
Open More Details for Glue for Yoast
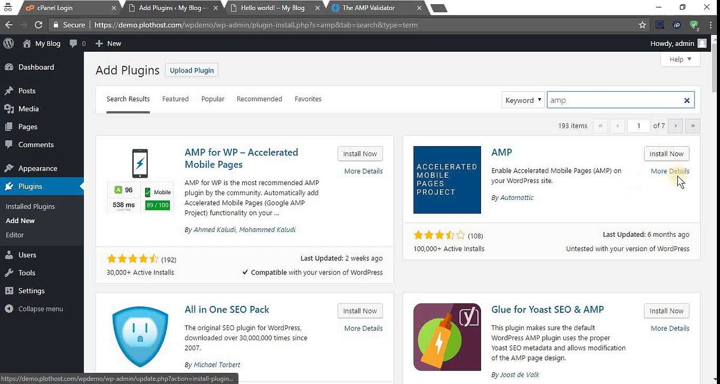pos(670,329)
